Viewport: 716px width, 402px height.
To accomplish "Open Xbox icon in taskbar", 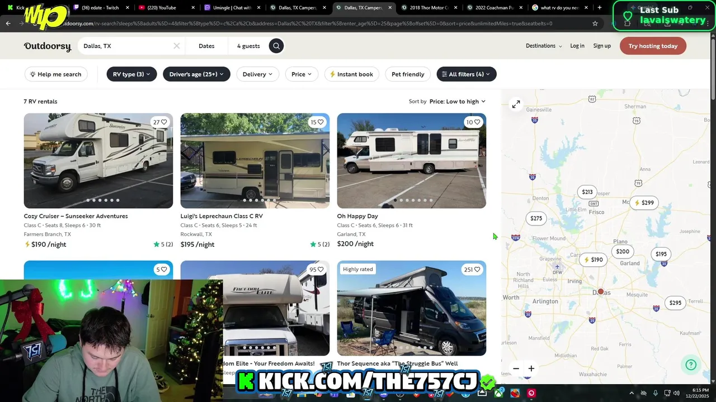I will (498, 393).
